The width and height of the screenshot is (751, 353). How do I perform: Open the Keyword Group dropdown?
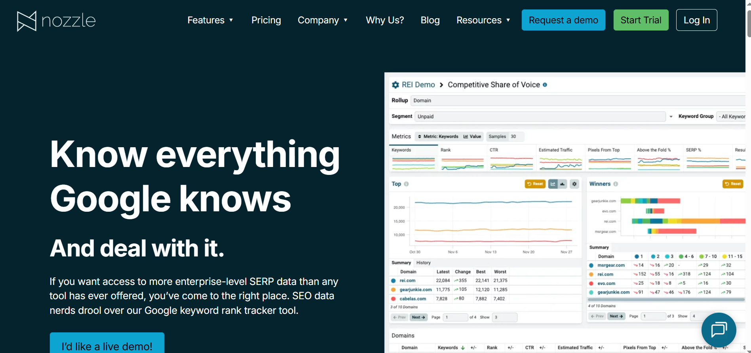731,116
